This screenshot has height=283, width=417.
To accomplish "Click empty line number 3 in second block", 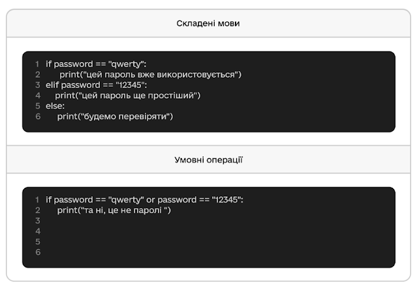I will click(x=38, y=220).
